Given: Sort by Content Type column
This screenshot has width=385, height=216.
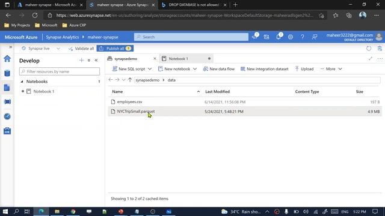Looking at the screenshot, I should click(307, 92).
